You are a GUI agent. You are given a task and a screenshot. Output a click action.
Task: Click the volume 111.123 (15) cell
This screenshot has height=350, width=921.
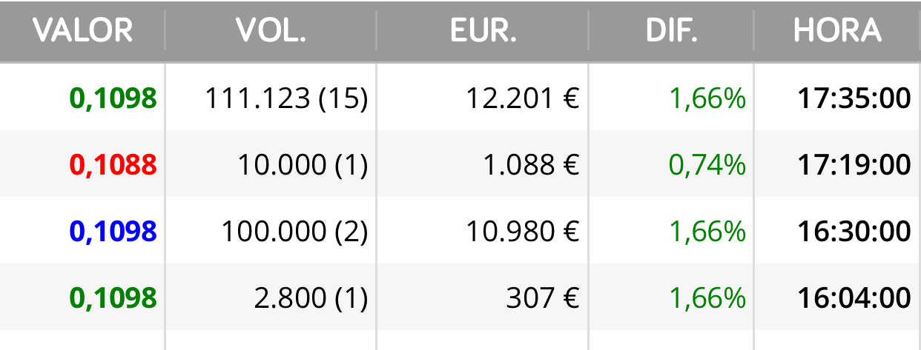[x=286, y=98]
